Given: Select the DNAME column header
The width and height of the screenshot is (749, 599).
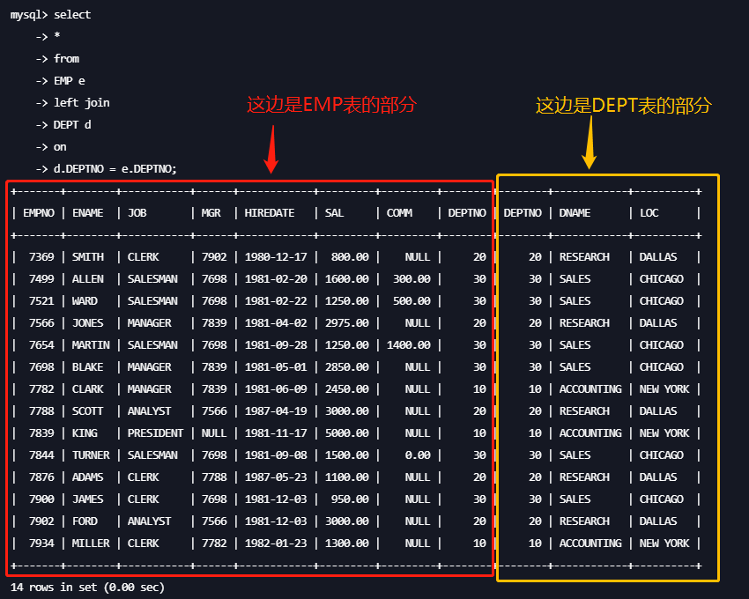Looking at the screenshot, I should pyautogui.click(x=575, y=213).
